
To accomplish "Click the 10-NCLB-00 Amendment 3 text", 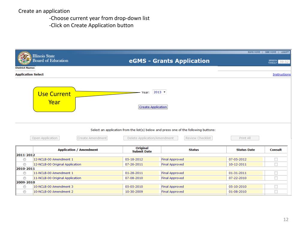I will (x=53, y=187).
